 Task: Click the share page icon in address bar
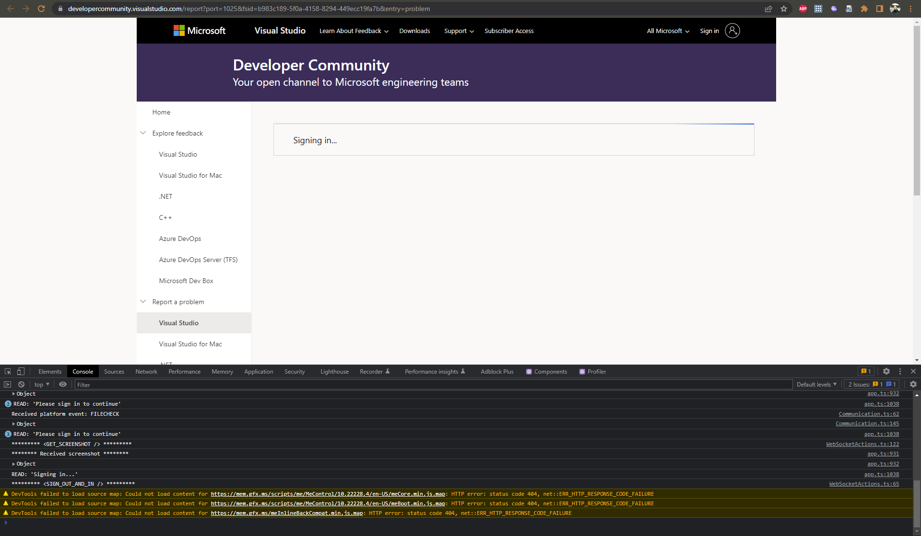pyautogui.click(x=768, y=9)
